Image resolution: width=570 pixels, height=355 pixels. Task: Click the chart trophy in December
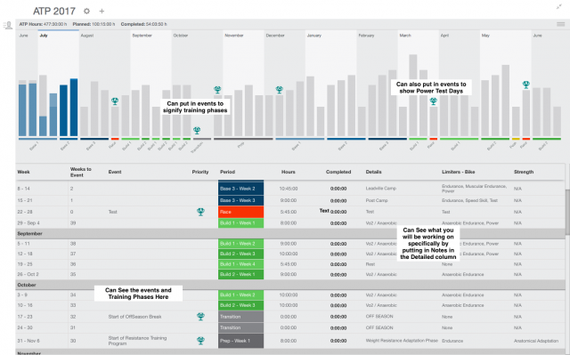[x=279, y=90]
